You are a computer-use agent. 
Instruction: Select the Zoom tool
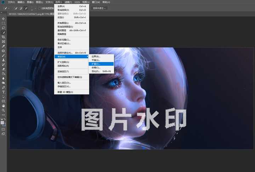(x=3, y=110)
